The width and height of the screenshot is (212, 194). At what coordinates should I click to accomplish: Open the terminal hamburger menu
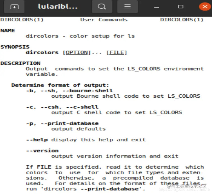click(127, 7)
